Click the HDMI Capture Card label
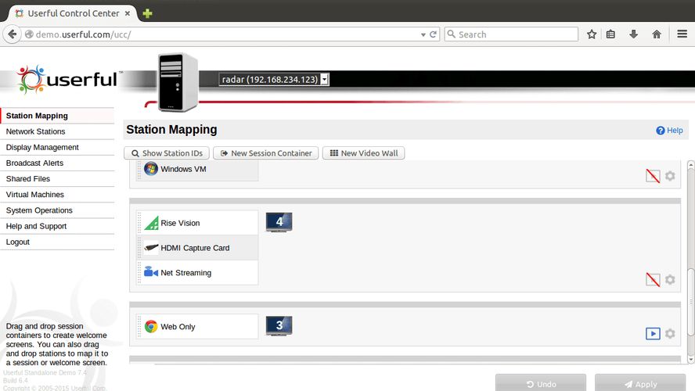695x391 pixels. pos(195,248)
